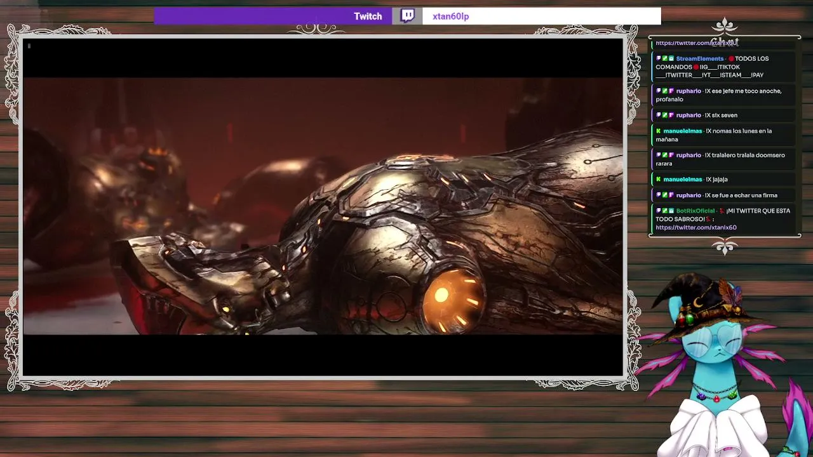The height and width of the screenshot is (457, 813).
Task: Open manuelelmas on the "nomas los lunes" message
Action: (x=683, y=131)
